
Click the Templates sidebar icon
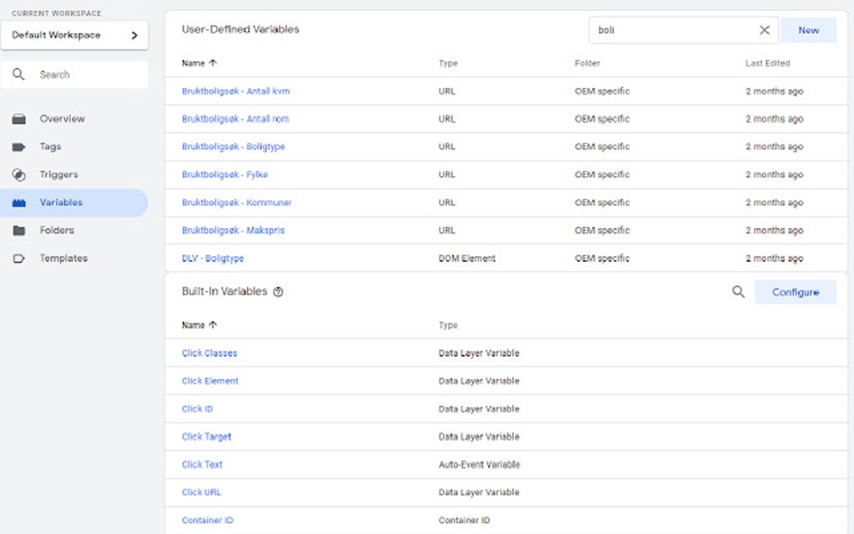(x=21, y=258)
